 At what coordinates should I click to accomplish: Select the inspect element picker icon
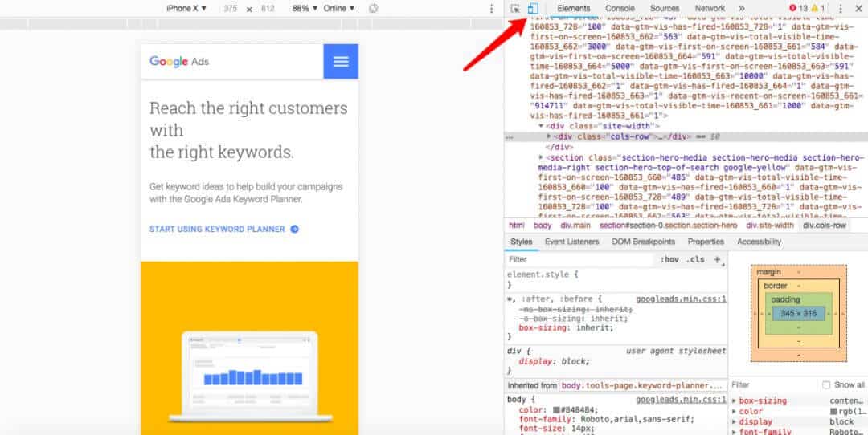pyautogui.click(x=515, y=8)
